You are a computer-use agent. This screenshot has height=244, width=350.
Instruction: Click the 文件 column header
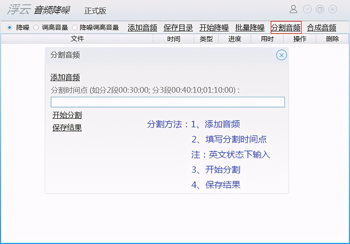[x=77, y=38]
